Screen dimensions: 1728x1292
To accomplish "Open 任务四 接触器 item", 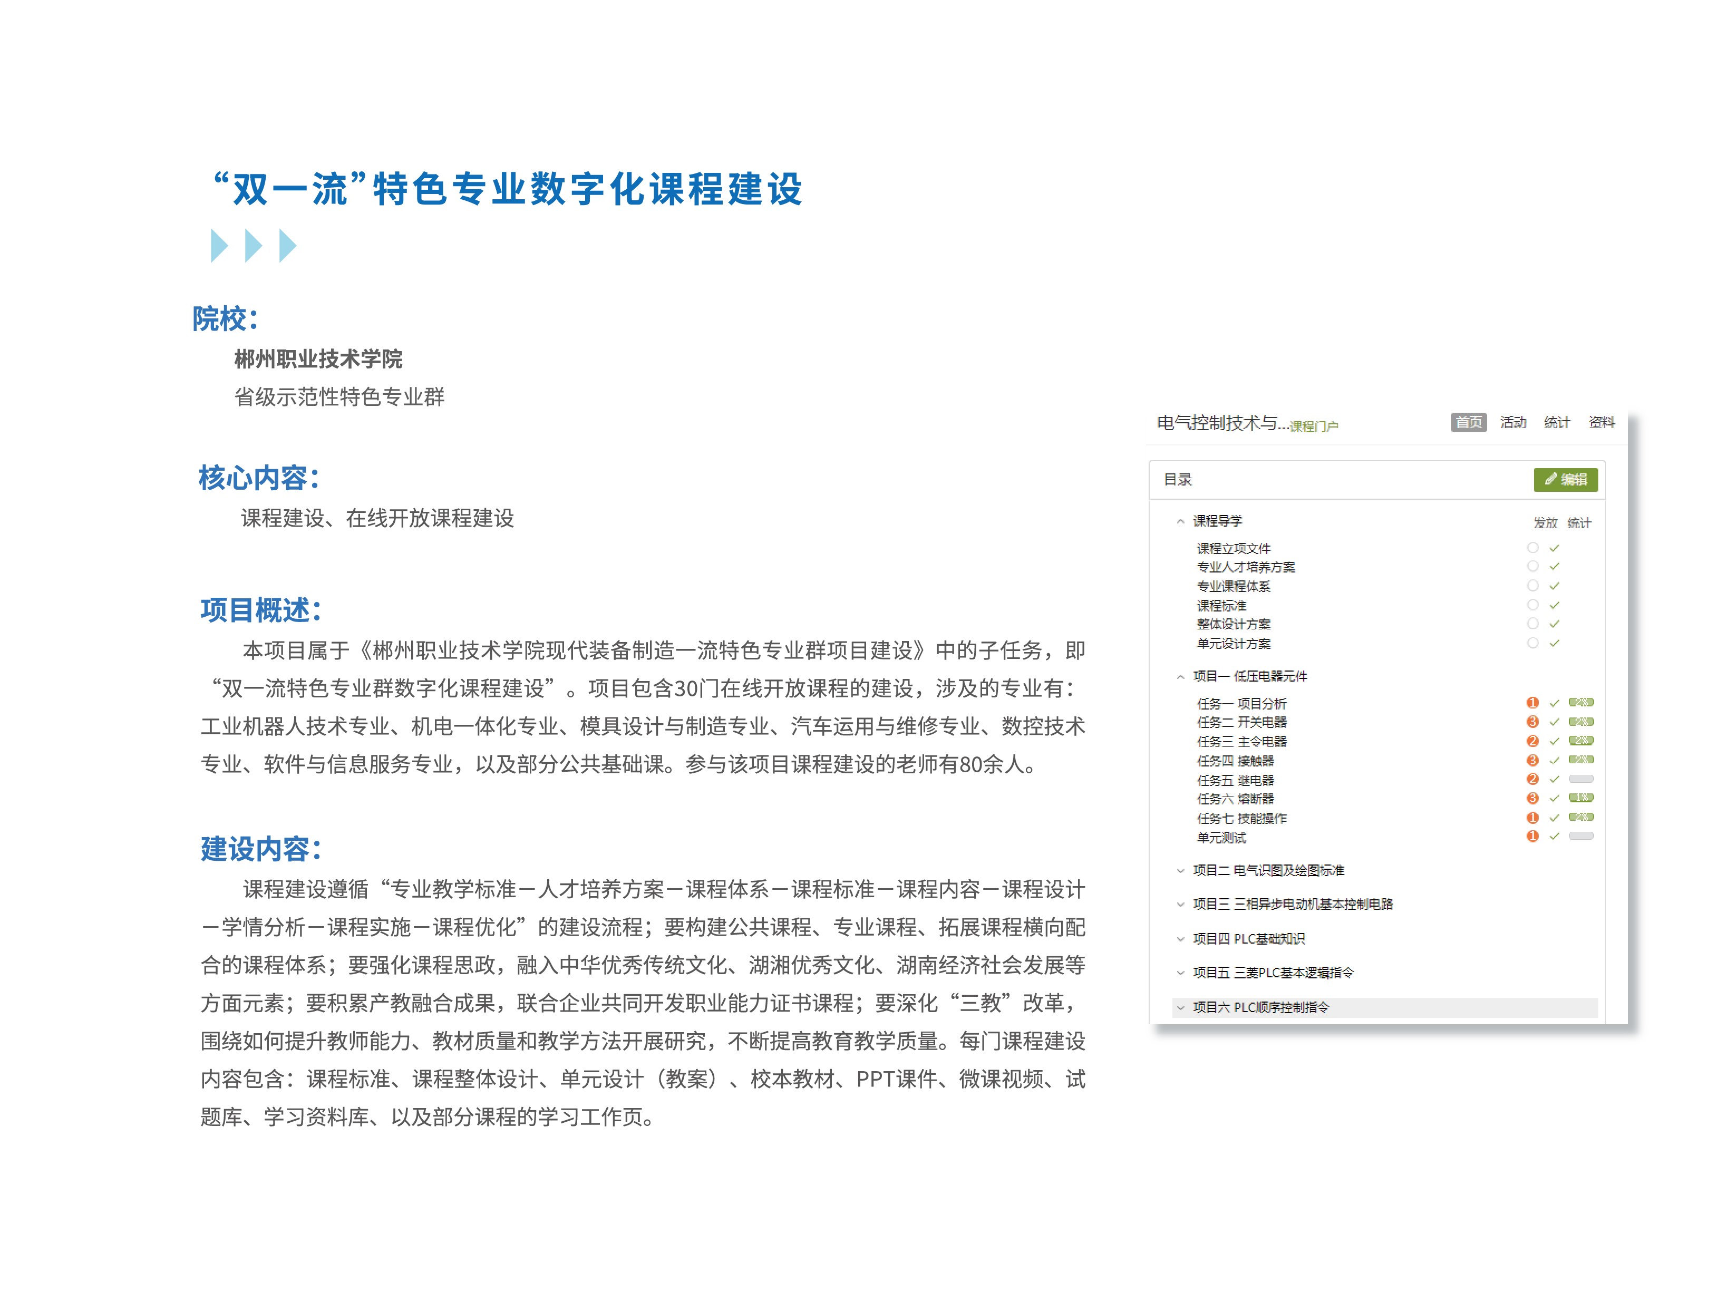I will pyautogui.click(x=1235, y=760).
